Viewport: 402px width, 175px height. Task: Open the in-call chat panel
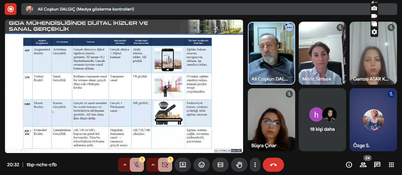pyautogui.click(x=377, y=165)
